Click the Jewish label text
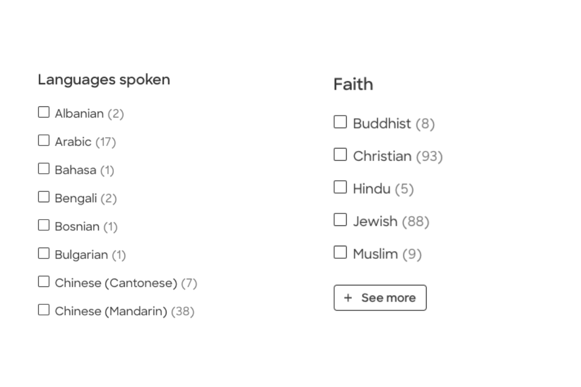The image size is (581, 387). pos(375,222)
